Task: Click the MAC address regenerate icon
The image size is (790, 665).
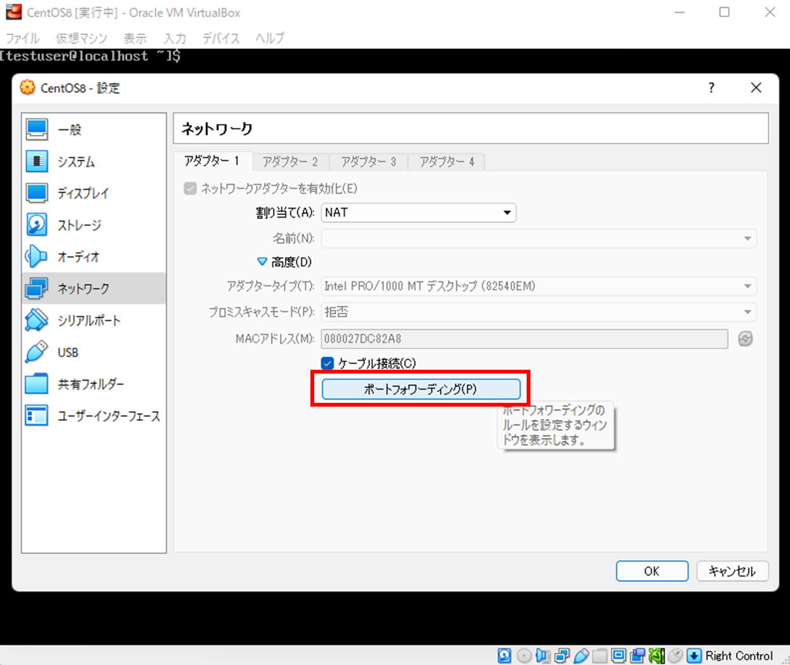Action: pos(745,339)
